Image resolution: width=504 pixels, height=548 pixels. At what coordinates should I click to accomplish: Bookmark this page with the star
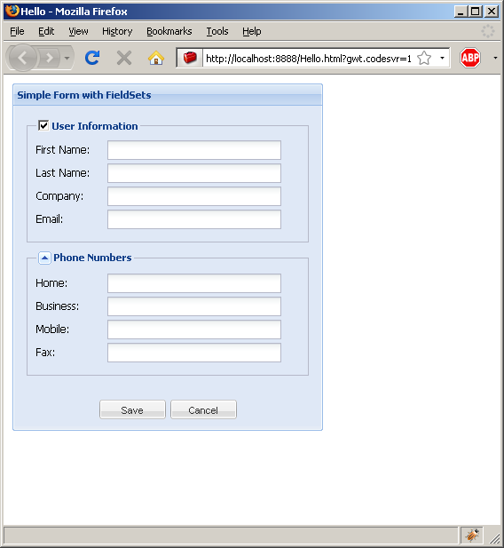click(x=424, y=58)
